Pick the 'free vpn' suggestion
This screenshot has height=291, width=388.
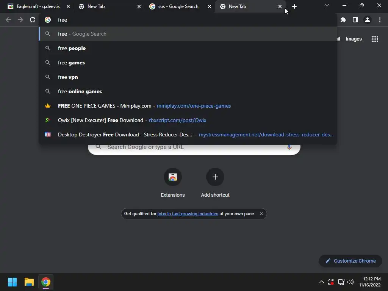point(188,77)
